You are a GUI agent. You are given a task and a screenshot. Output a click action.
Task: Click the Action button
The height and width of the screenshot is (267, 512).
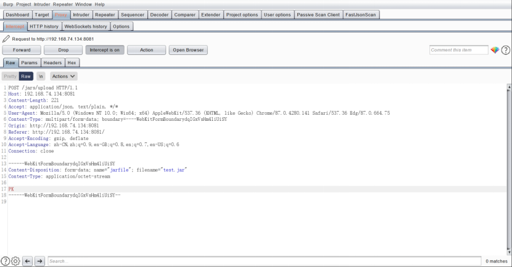(x=147, y=50)
